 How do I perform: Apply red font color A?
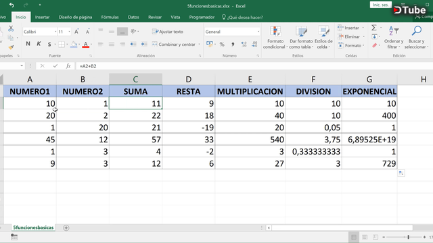point(86,44)
